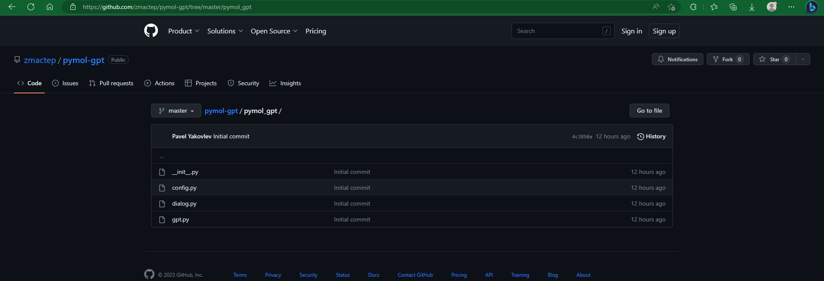The width and height of the screenshot is (824, 281).
Task: Expand the Star list dropdown arrow
Action: pyautogui.click(x=803, y=60)
